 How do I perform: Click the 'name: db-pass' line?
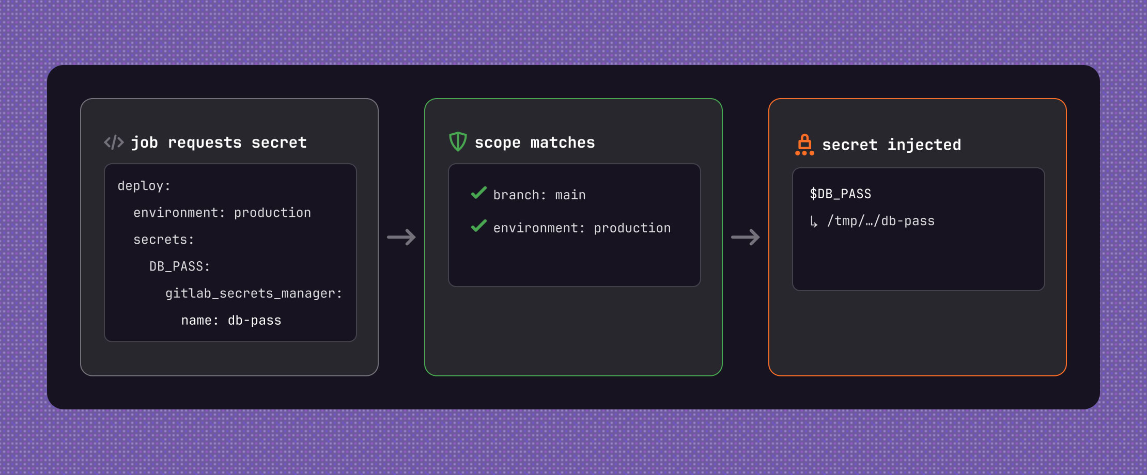tap(231, 320)
